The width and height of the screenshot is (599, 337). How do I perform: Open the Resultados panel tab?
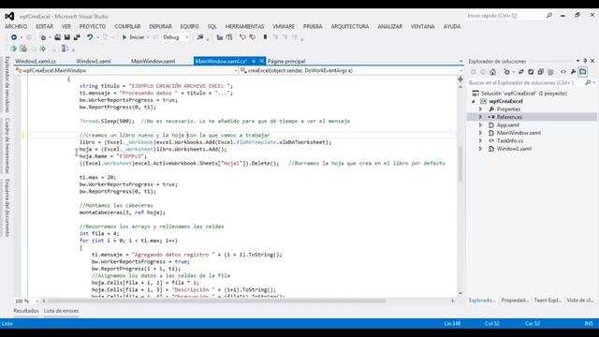pyautogui.click(x=26, y=311)
